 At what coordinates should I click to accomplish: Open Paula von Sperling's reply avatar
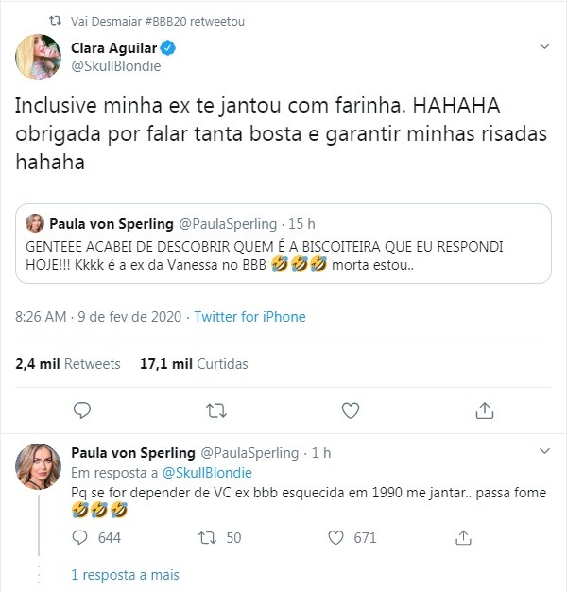(x=38, y=463)
